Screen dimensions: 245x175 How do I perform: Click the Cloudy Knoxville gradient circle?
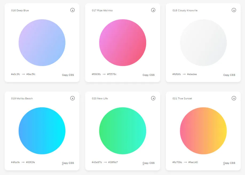point(203,43)
